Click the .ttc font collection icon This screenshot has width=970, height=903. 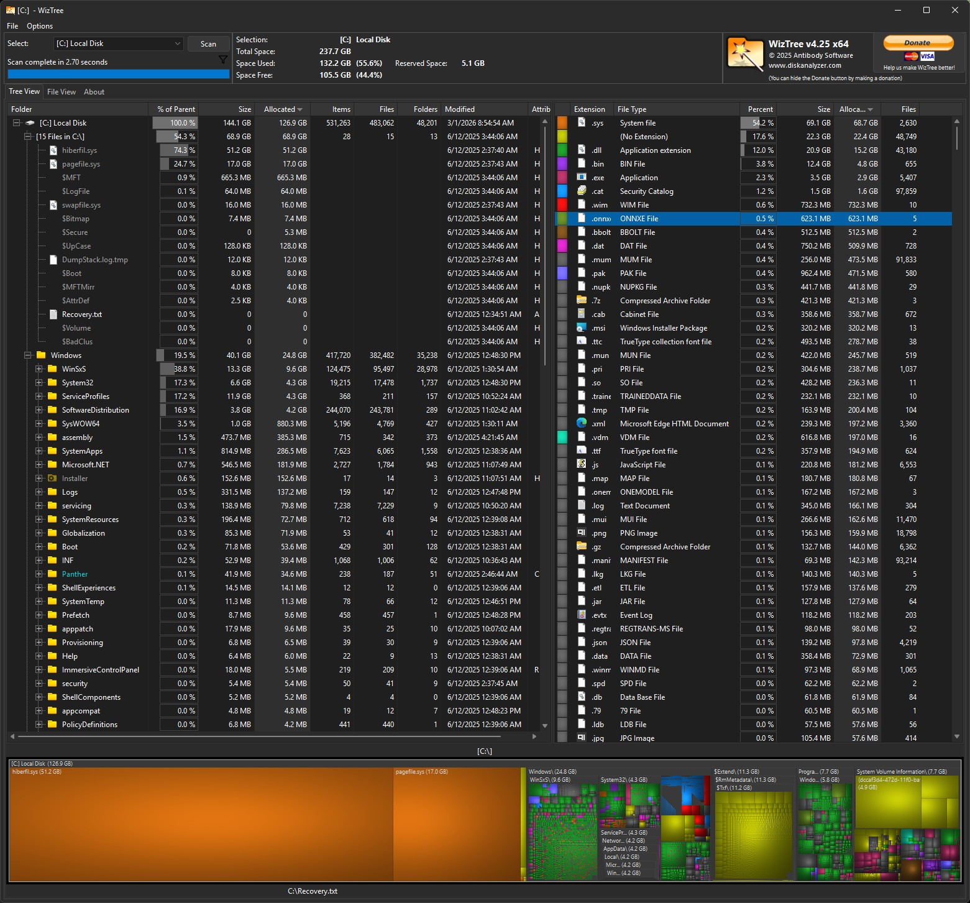click(582, 341)
